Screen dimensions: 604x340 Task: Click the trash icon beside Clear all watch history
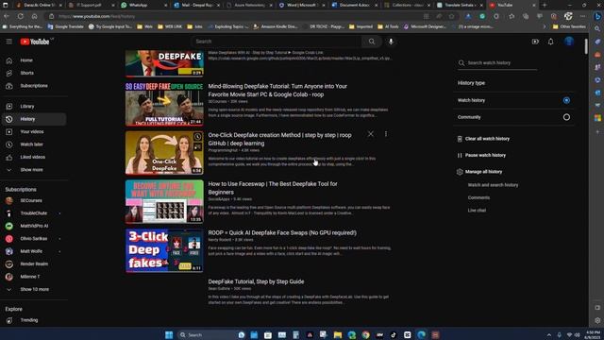click(460, 139)
